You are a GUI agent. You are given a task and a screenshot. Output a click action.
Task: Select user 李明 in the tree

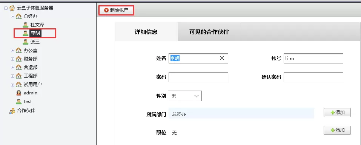[x=35, y=33]
